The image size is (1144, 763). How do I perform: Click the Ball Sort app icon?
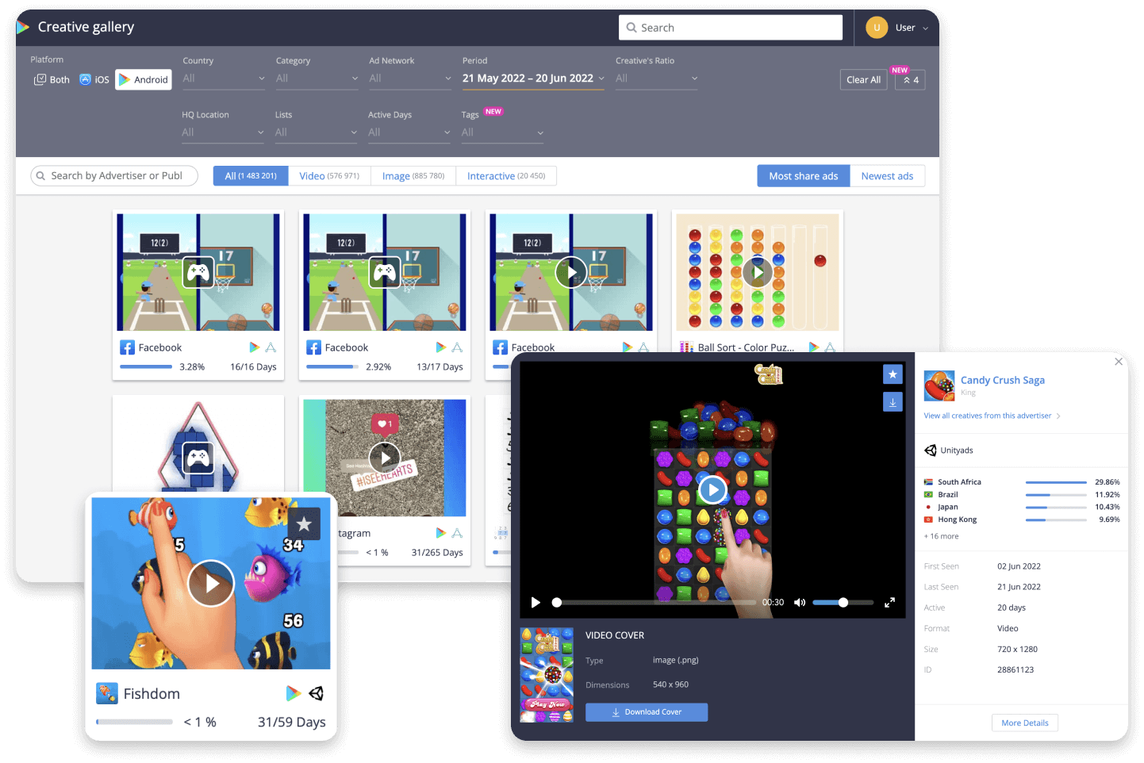[x=686, y=347]
